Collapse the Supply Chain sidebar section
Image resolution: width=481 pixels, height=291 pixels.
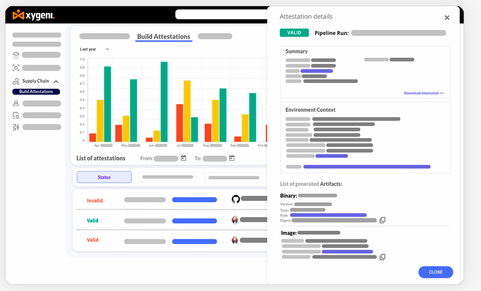click(x=56, y=81)
